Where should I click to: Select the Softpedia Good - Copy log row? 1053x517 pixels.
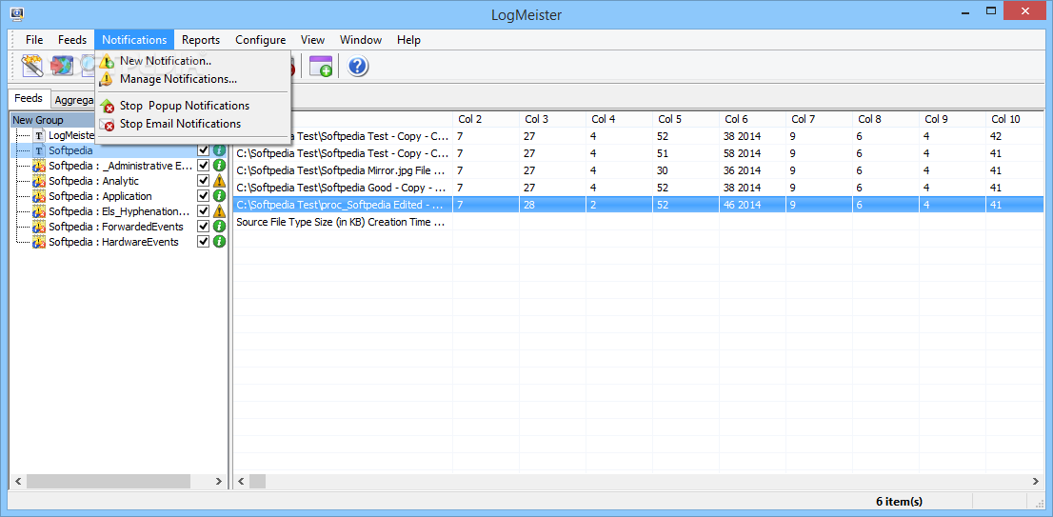[639, 188]
